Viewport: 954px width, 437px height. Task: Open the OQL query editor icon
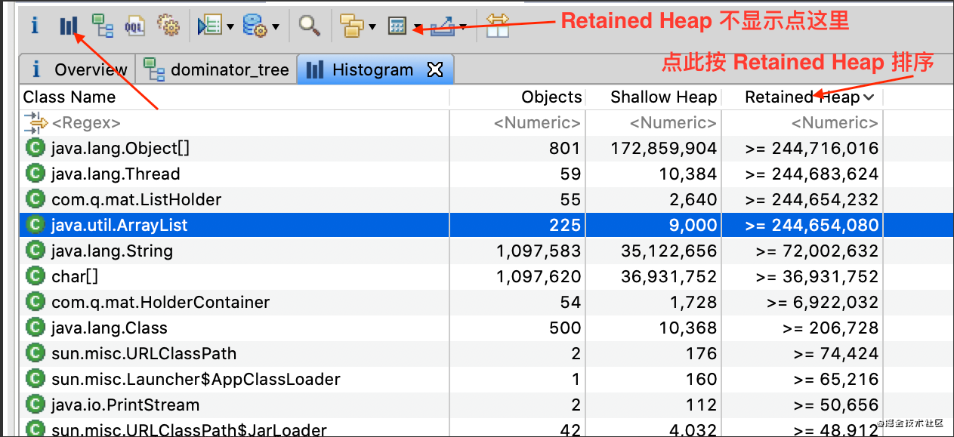coord(134,26)
